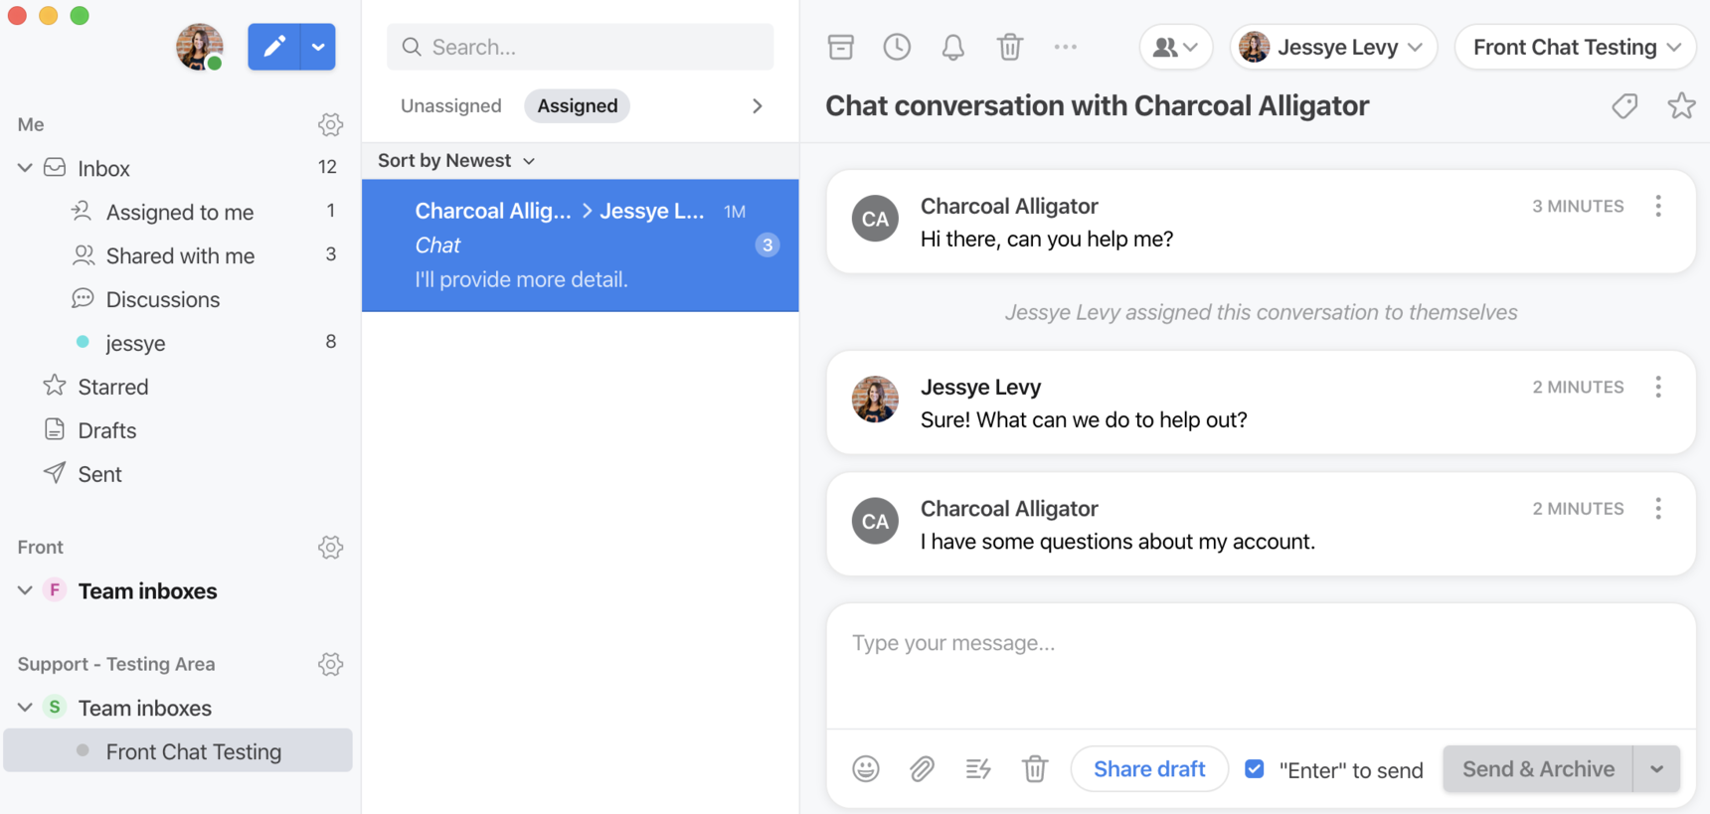1710x814 pixels.
Task: Select the Front Chat Testing inbox
Action: [178, 751]
